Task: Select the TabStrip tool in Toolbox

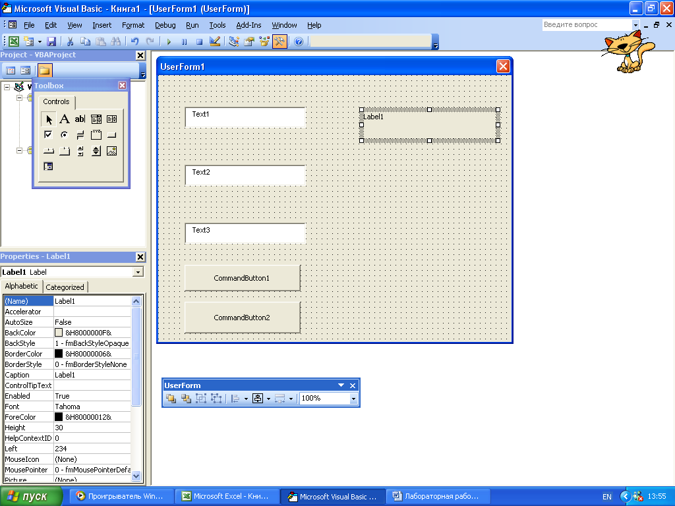Action: point(48,151)
